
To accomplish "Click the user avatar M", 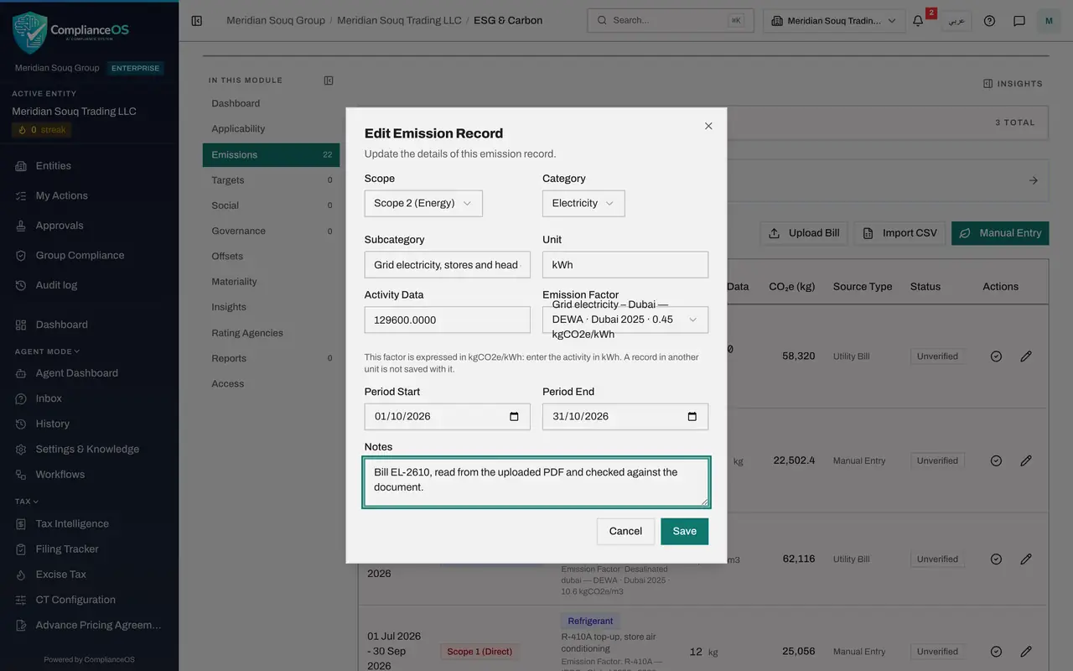I will tap(1049, 21).
